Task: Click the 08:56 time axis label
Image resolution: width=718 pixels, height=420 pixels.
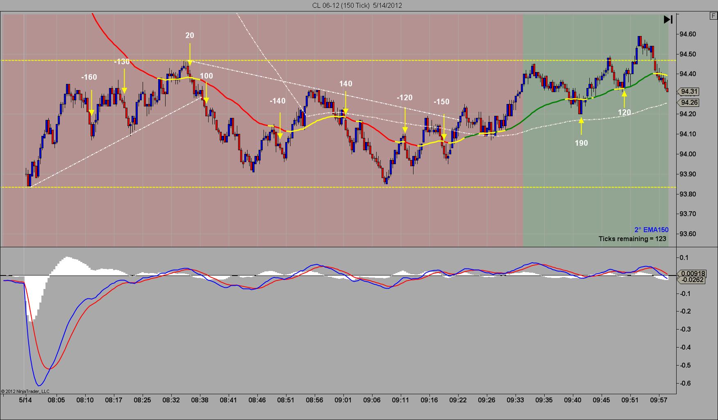Action: click(314, 400)
